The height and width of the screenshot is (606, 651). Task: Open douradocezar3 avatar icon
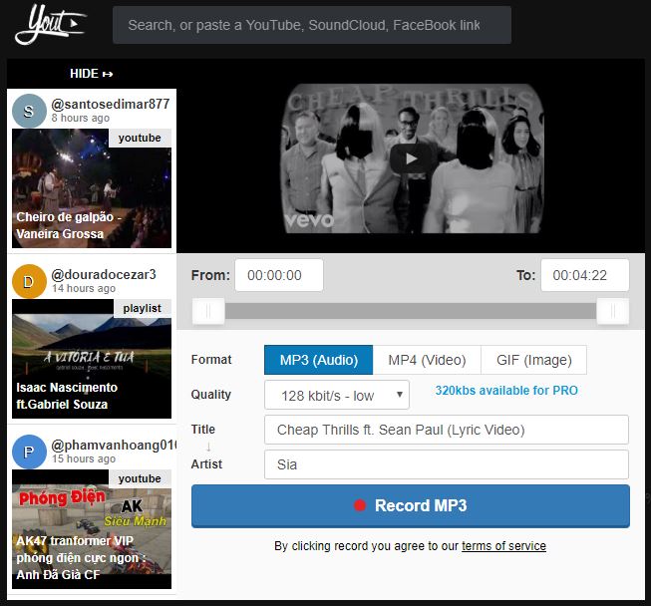tap(29, 281)
